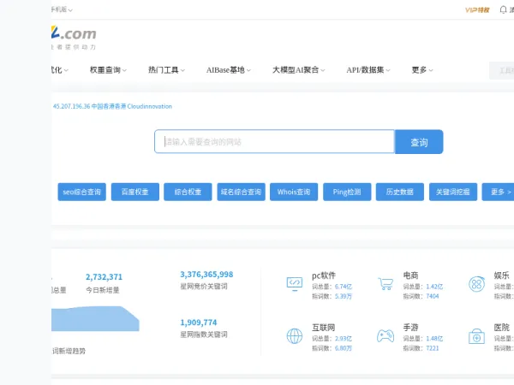The width and height of the screenshot is (514, 385).
Task: Click the 医院 medical kit icon
Action: point(476,336)
